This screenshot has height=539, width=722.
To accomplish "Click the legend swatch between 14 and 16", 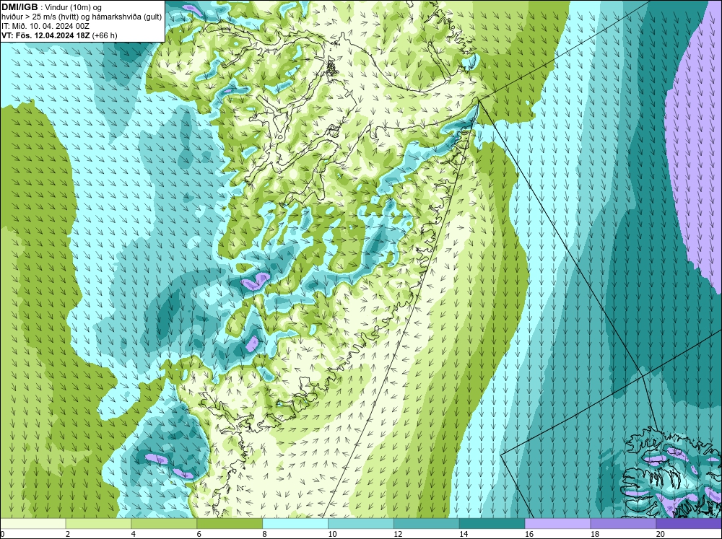I will [492, 524].
